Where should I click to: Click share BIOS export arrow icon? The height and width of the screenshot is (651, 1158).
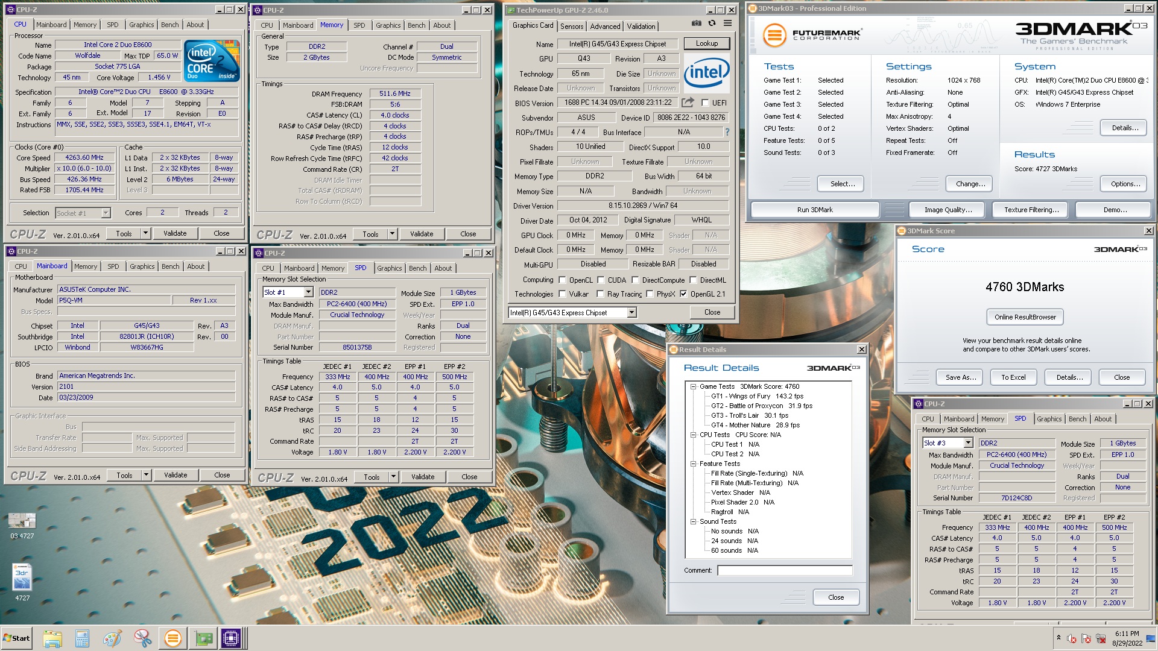pos(688,102)
